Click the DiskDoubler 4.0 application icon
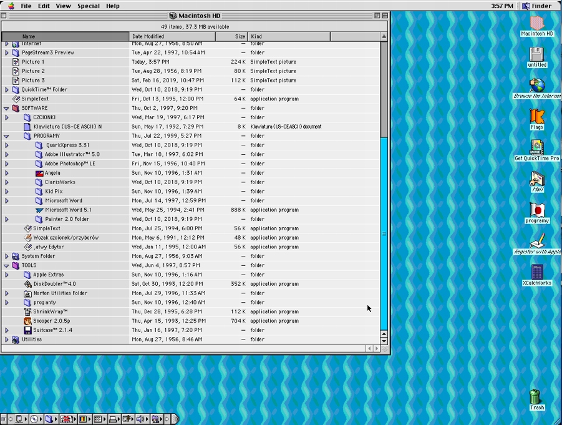This screenshot has width=562, height=425. (x=27, y=284)
